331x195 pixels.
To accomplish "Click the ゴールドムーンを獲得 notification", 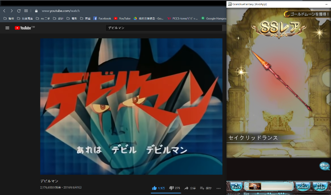I will click(307, 14).
